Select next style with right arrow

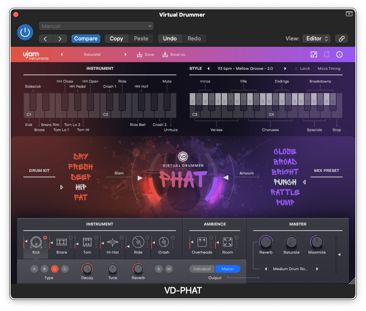(x=285, y=68)
